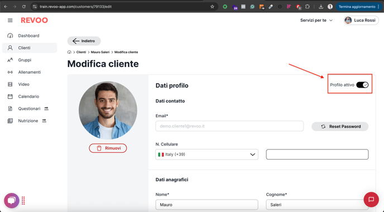
Task: Open the Luca Rossi account menu
Action: [361, 20]
